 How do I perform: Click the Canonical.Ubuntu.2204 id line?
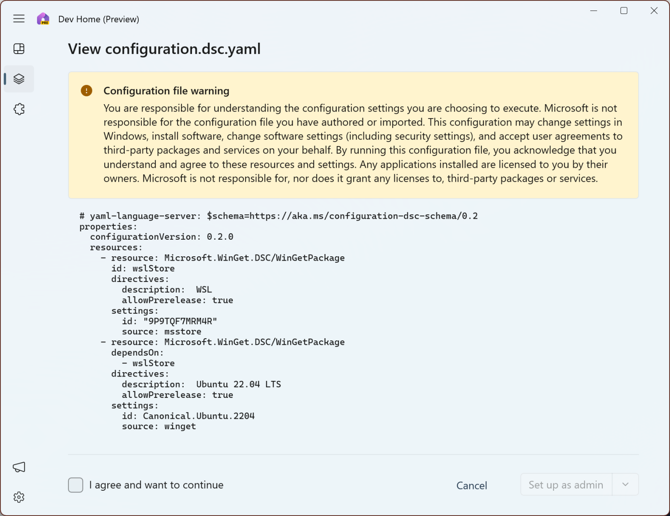[x=188, y=416]
